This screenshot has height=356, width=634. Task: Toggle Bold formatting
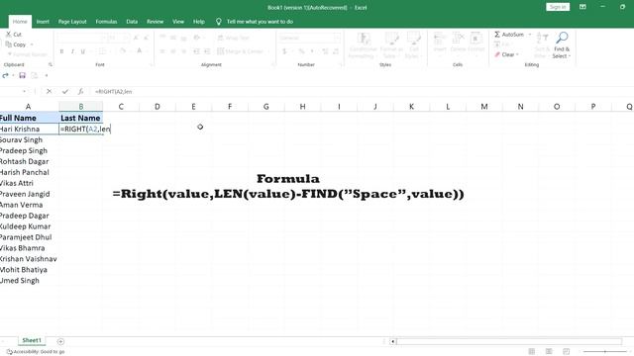(61, 51)
